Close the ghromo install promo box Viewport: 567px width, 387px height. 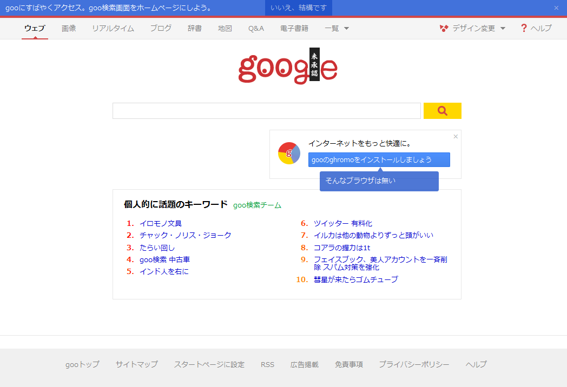pyautogui.click(x=456, y=137)
